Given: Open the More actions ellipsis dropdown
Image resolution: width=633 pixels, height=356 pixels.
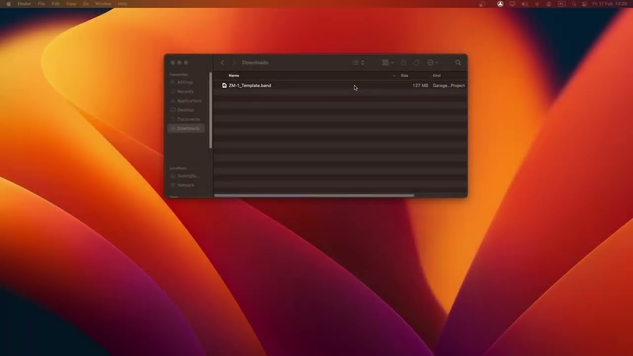Looking at the screenshot, I should (x=433, y=63).
